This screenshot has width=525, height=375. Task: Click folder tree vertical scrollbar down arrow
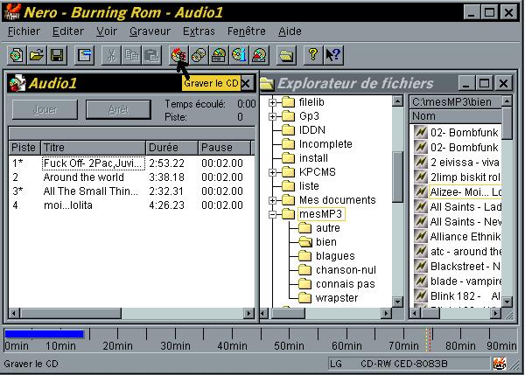[x=397, y=302]
